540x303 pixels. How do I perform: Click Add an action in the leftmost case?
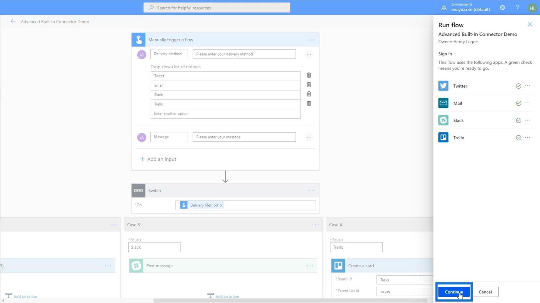[22, 296]
